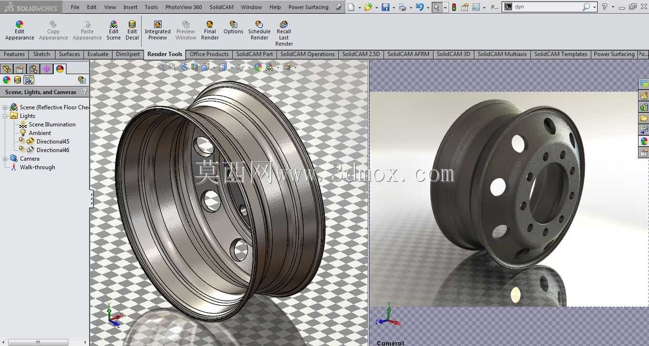The height and width of the screenshot is (346, 649).
Task: Click the Rebuild traffic light icon
Action: [454, 7]
